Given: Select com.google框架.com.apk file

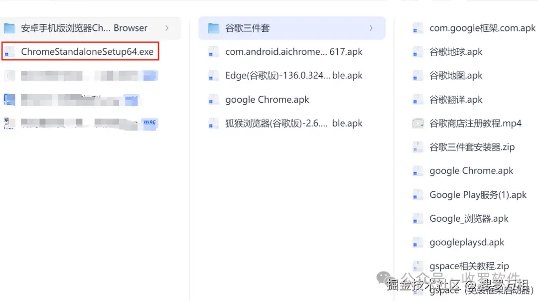Looking at the screenshot, I should [474, 28].
